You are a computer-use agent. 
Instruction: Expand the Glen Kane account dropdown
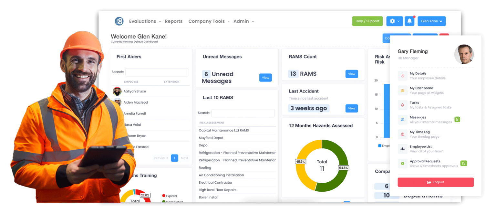click(x=431, y=21)
